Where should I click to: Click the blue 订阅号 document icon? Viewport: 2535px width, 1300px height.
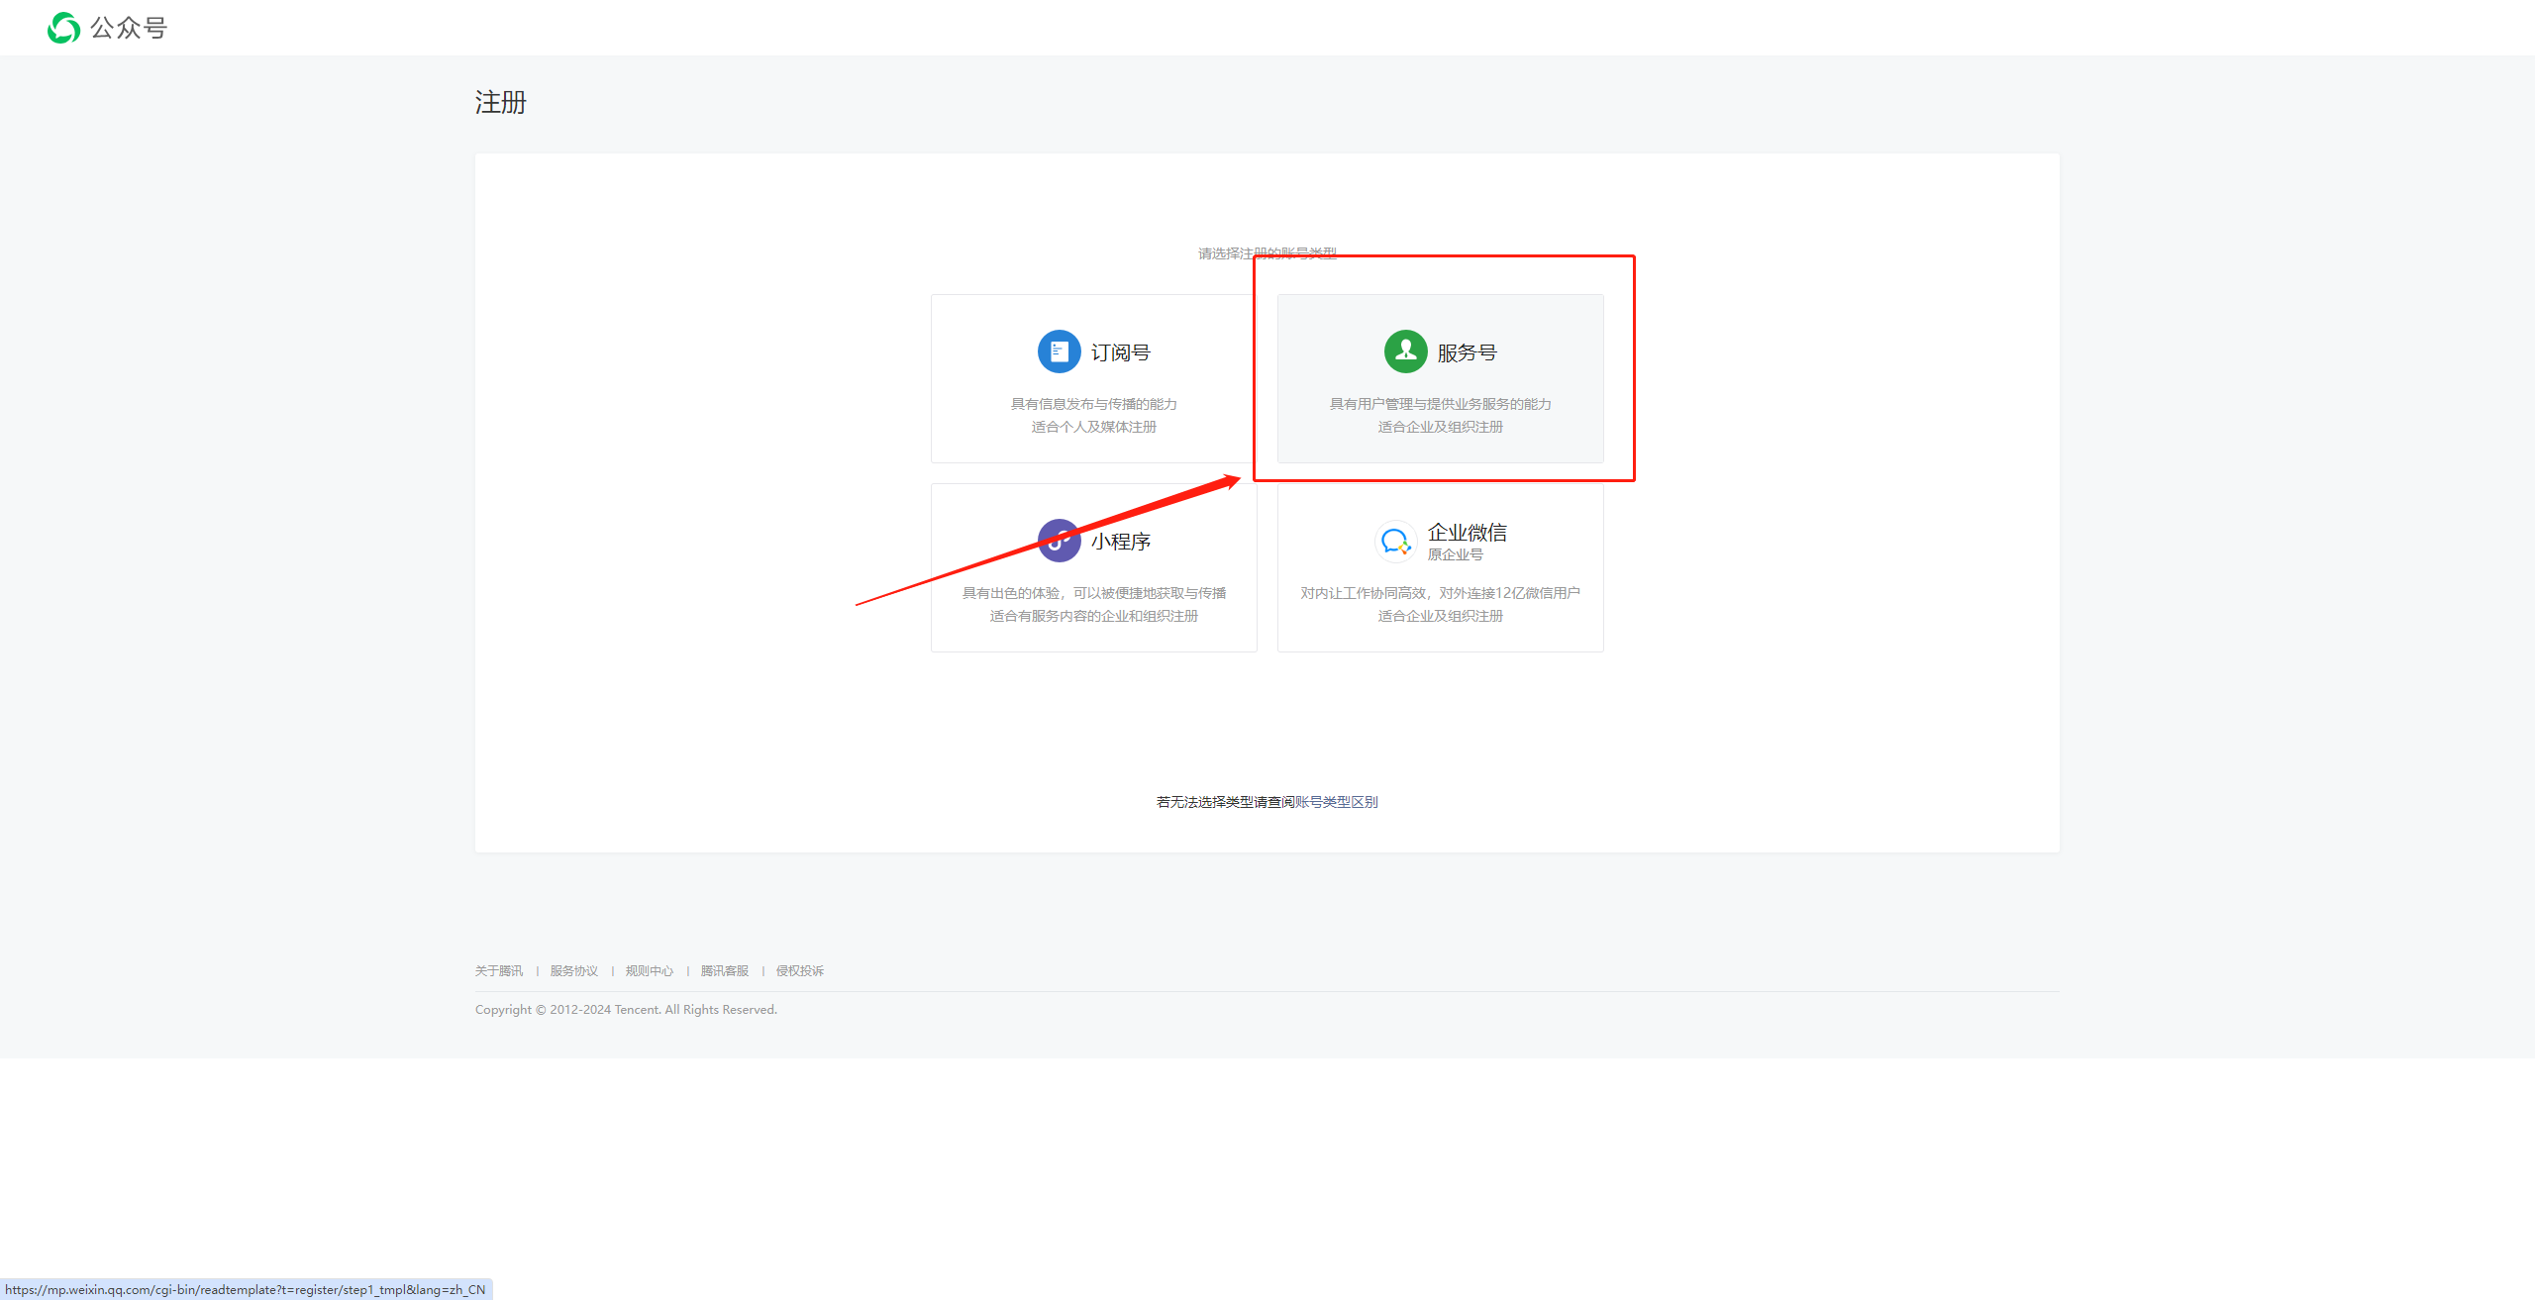tap(1059, 351)
